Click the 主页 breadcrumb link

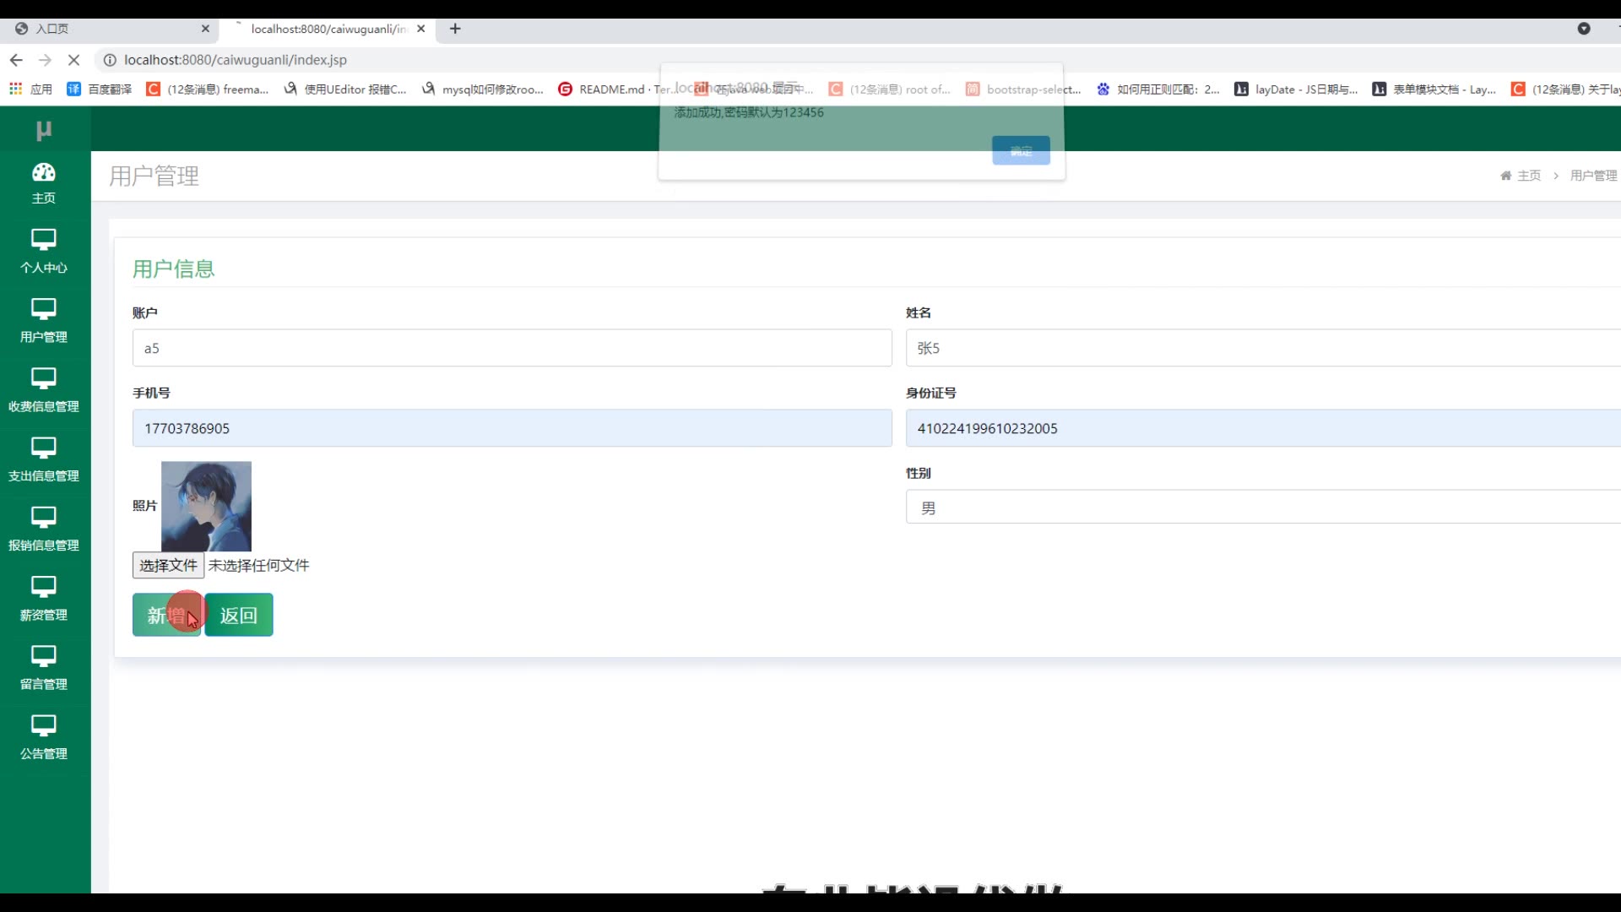click(x=1528, y=176)
